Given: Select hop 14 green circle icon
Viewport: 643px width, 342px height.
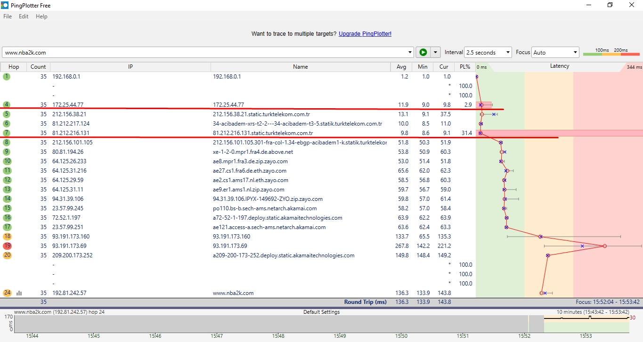Looking at the screenshot, I should (7, 199).
